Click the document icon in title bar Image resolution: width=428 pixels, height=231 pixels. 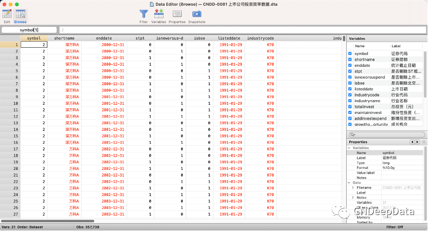(x=152, y=4)
